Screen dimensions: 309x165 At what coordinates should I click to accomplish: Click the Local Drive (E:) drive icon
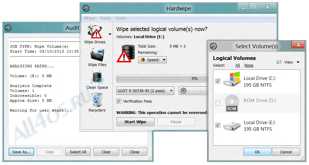pyautogui.click(x=232, y=126)
